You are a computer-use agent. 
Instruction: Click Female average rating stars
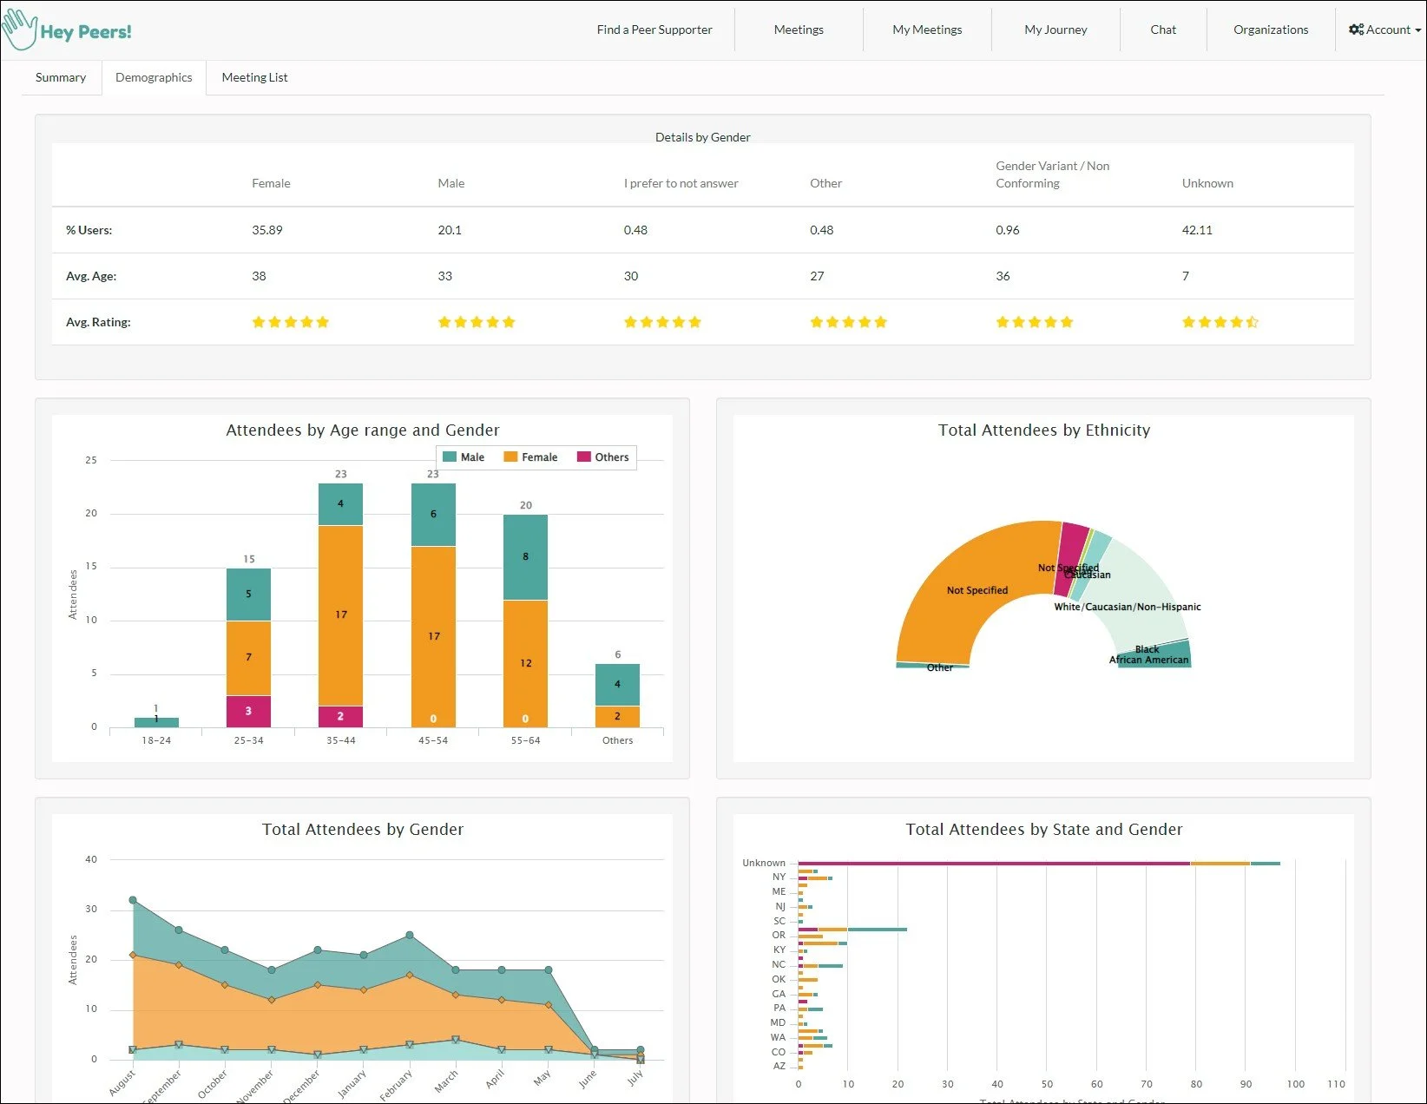click(x=291, y=322)
